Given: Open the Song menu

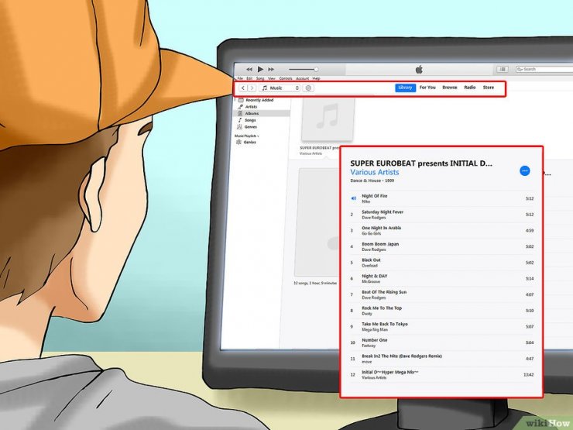Looking at the screenshot, I should pyautogui.click(x=260, y=78).
